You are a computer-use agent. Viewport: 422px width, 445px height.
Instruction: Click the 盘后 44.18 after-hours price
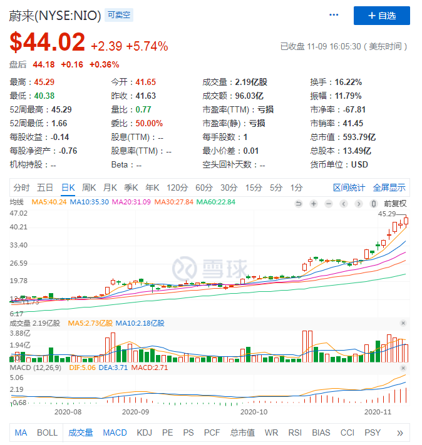point(43,65)
